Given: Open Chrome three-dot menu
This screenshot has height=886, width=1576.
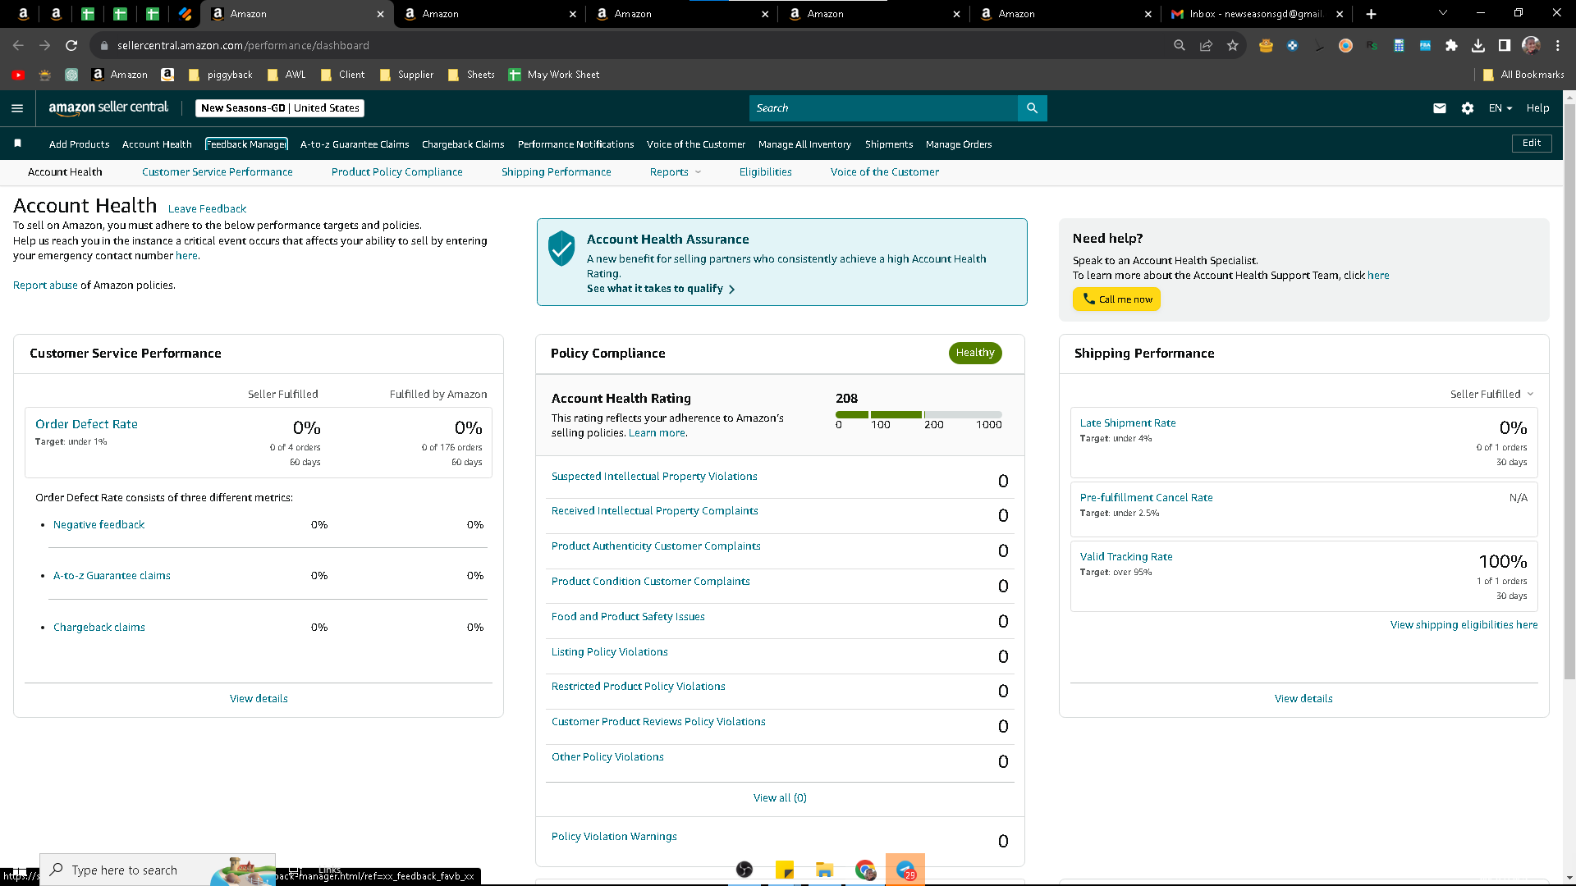Looking at the screenshot, I should click(1557, 46).
